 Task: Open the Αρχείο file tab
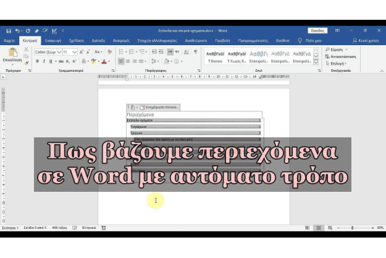click(x=9, y=41)
